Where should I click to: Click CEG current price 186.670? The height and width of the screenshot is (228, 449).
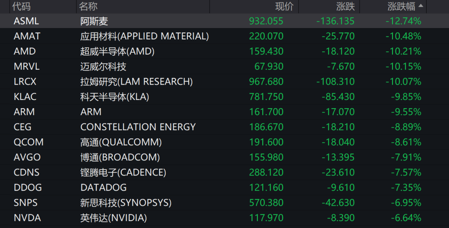coord(266,127)
